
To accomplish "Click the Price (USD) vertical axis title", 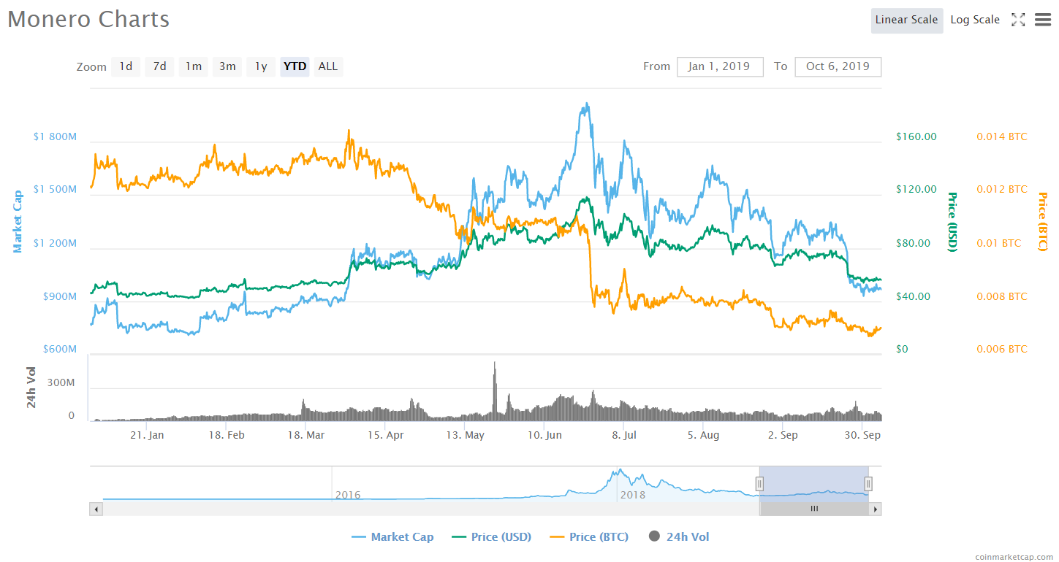I will click(x=952, y=222).
